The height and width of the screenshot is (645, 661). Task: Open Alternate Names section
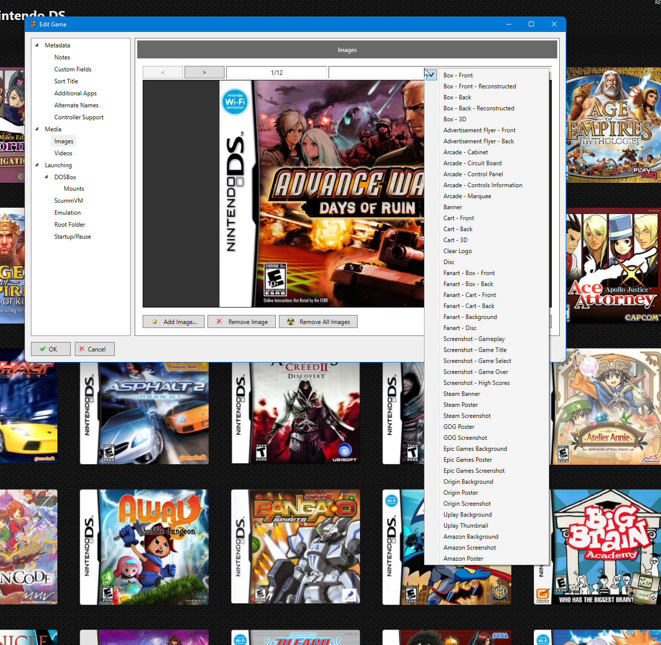(76, 105)
